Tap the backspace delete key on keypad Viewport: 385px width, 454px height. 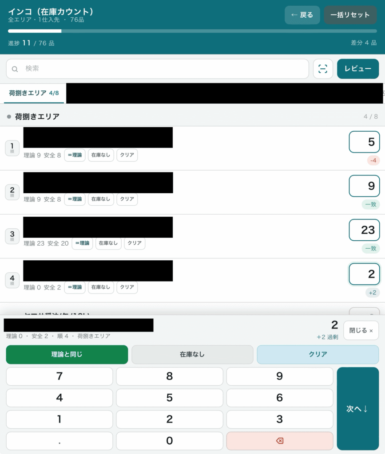(279, 441)
